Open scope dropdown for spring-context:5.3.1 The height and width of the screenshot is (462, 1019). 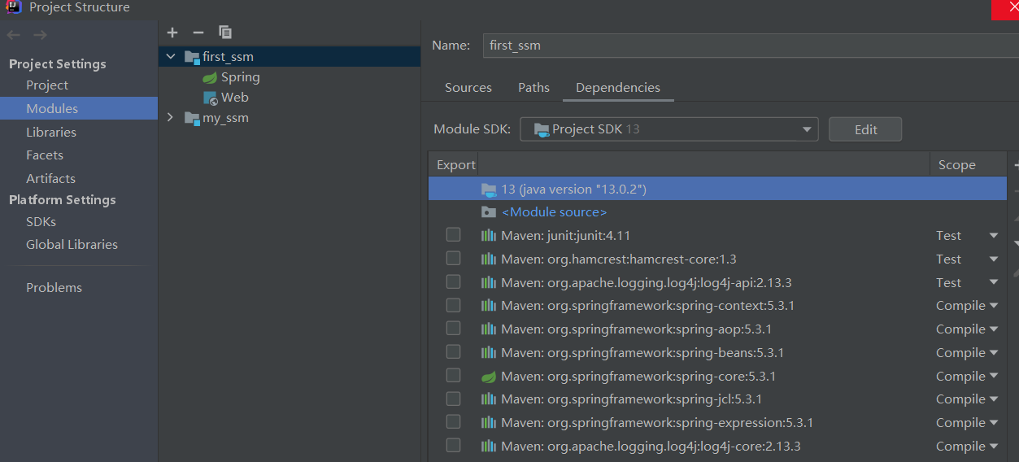tap(993, 307)
